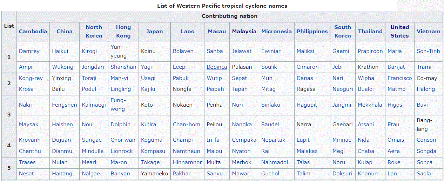Screen dimensions: 444x181
Task: Follow the Hinnamnor link
Action: click(187, 162)
